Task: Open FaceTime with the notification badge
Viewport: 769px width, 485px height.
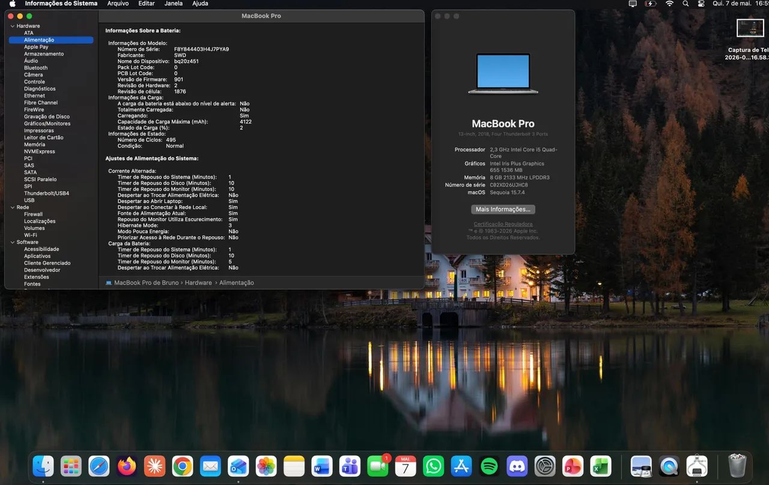Action: [x=378, y=466]
